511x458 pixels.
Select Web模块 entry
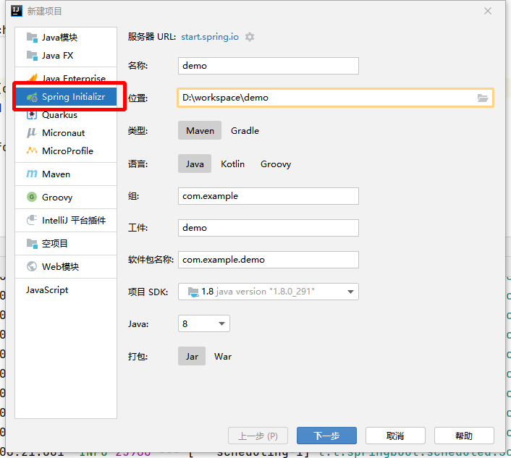pos(66,266)
